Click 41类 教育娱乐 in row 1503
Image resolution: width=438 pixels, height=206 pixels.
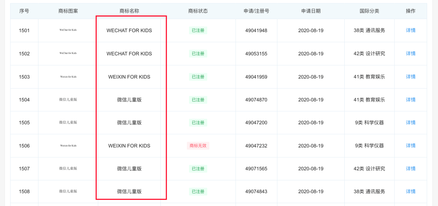[369, 77]
